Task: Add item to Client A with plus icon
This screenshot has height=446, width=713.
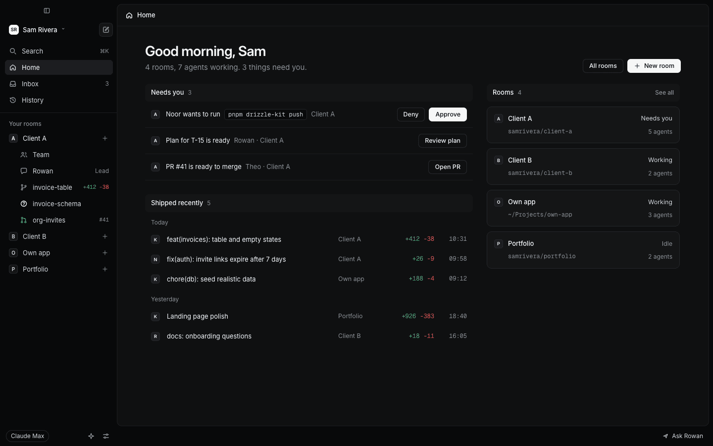Action: (x=105, y=138)
